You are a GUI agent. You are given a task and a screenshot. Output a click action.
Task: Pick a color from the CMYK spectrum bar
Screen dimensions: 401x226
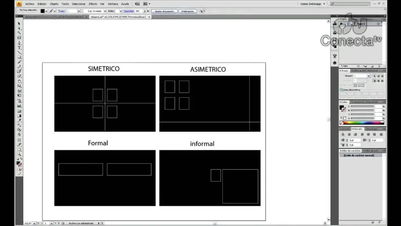[362, 122]
